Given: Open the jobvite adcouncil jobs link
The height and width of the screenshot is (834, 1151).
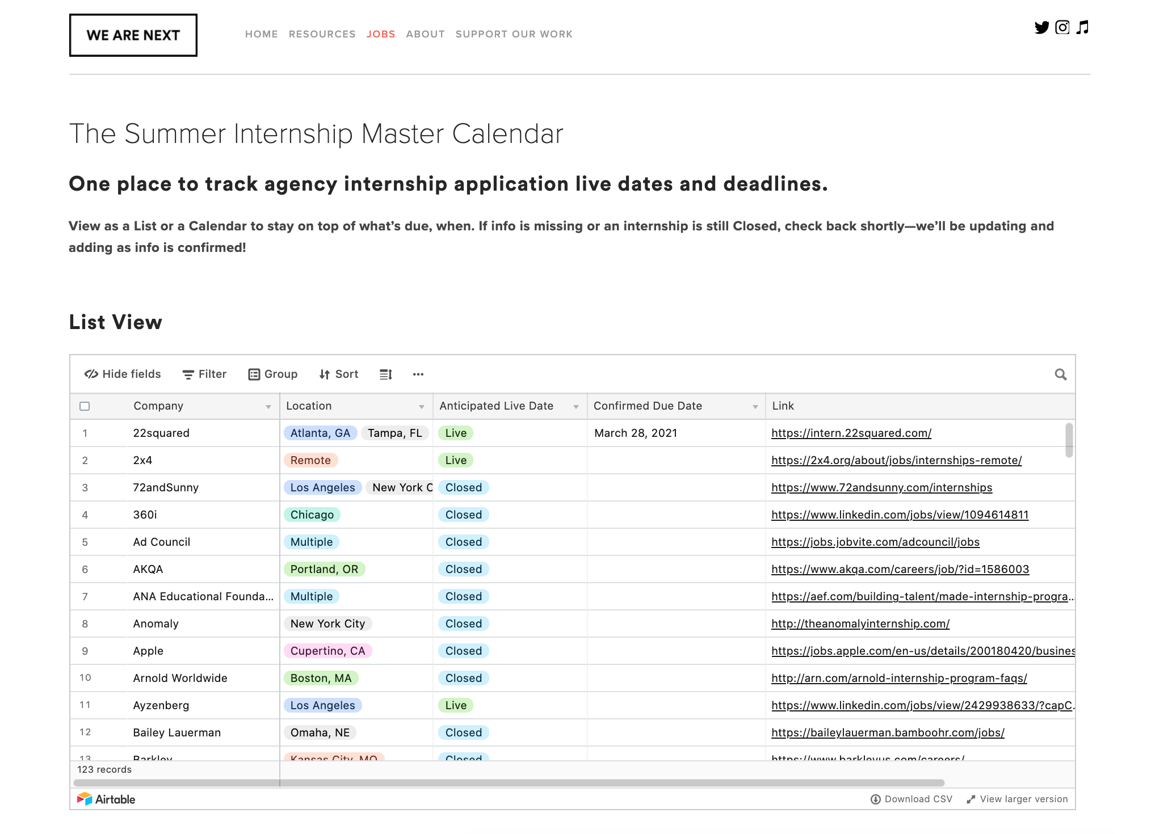Looking at the screenshot, I should click(x=876, y=542).
